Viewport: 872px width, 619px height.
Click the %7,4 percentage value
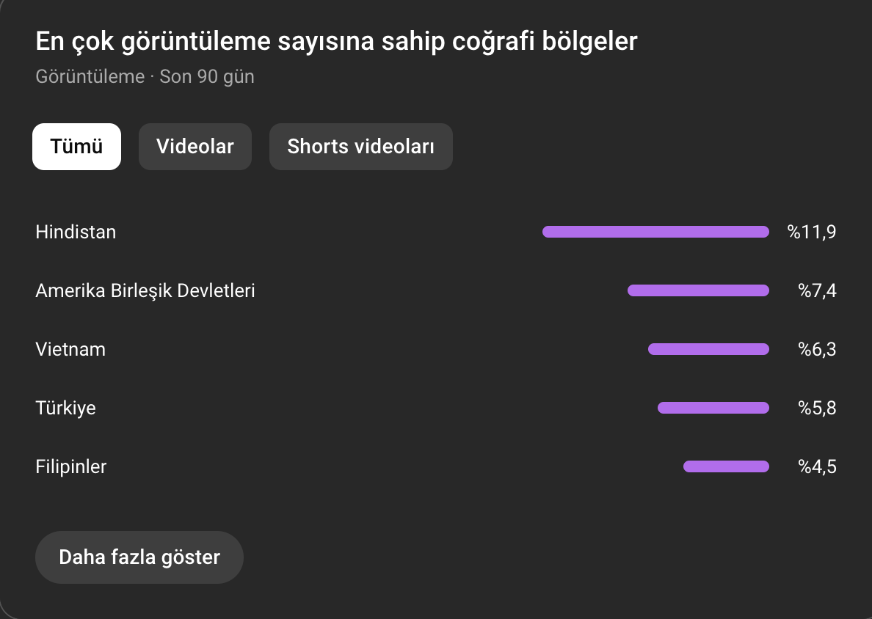[x=817, y=290]
